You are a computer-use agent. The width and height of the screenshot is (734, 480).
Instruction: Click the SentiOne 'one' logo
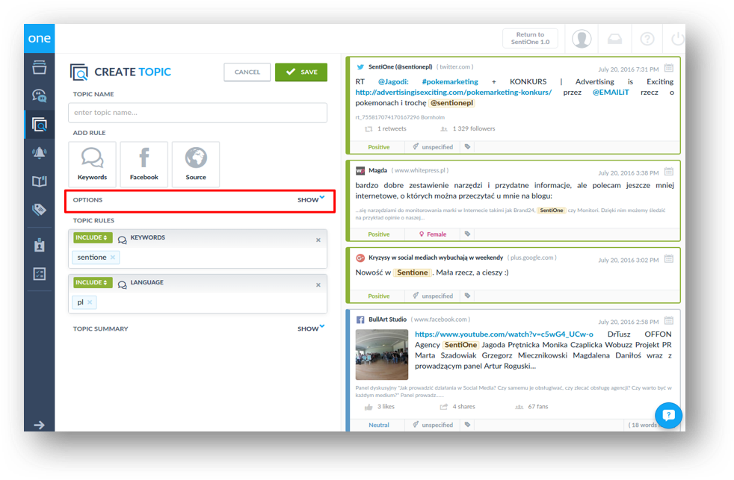coord(40,38)
